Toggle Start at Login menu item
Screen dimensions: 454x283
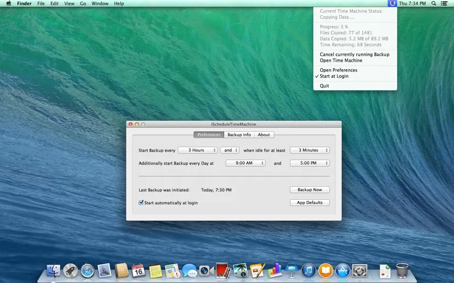(x=334, y=76)
